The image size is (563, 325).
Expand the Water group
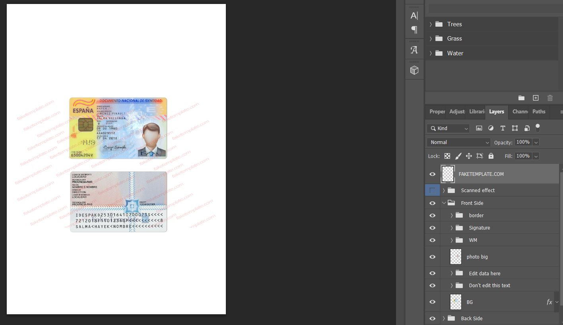[x=431, y=53]
